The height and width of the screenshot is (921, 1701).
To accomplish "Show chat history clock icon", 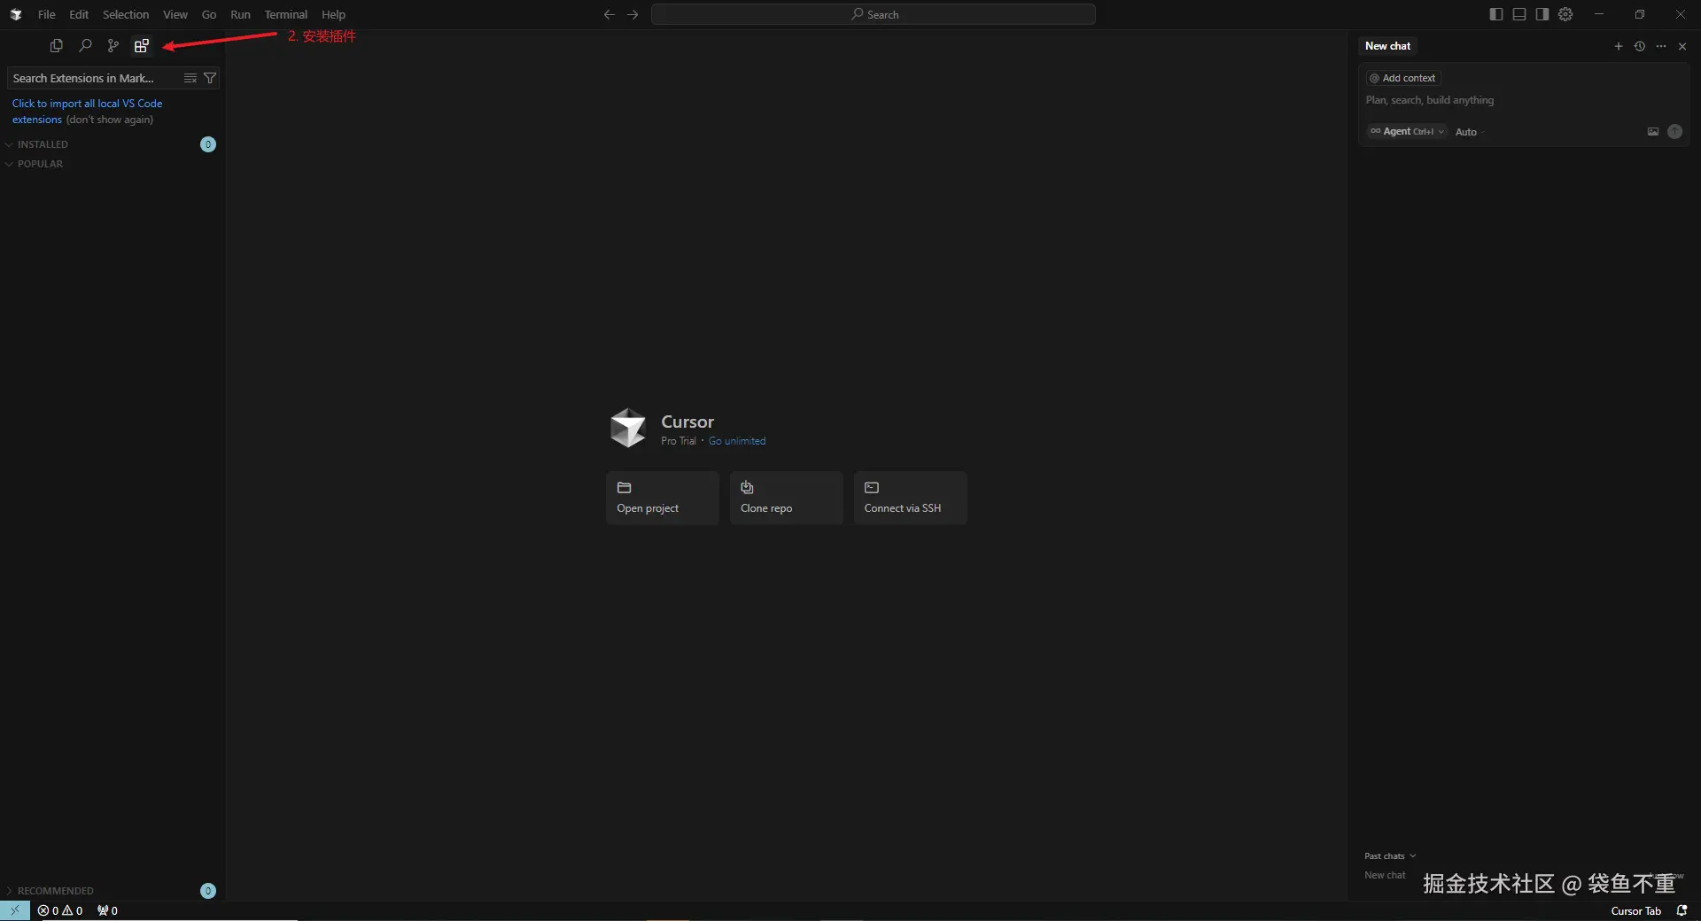I will (x=1640, y=46).
